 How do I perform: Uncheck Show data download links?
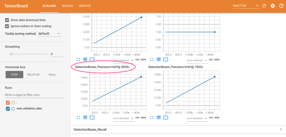pyautogui.click(x=7, y=20)
